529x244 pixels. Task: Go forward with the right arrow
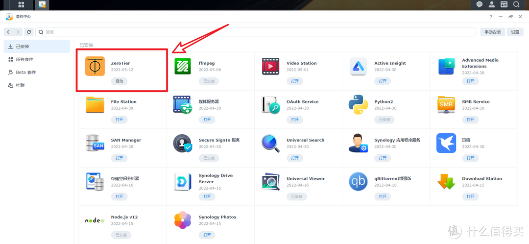coord(18,32)
